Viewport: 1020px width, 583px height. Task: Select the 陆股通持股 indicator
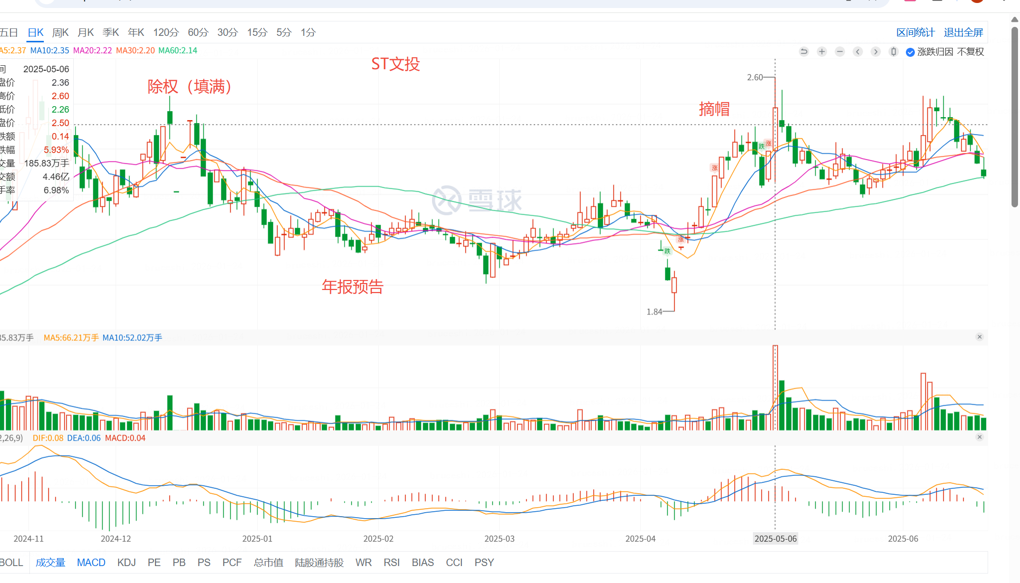(319, 563)
